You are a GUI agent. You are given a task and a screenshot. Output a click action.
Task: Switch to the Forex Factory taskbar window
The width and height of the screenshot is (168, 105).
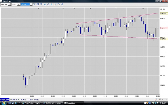pyautogui.click(x=31, y=103)
